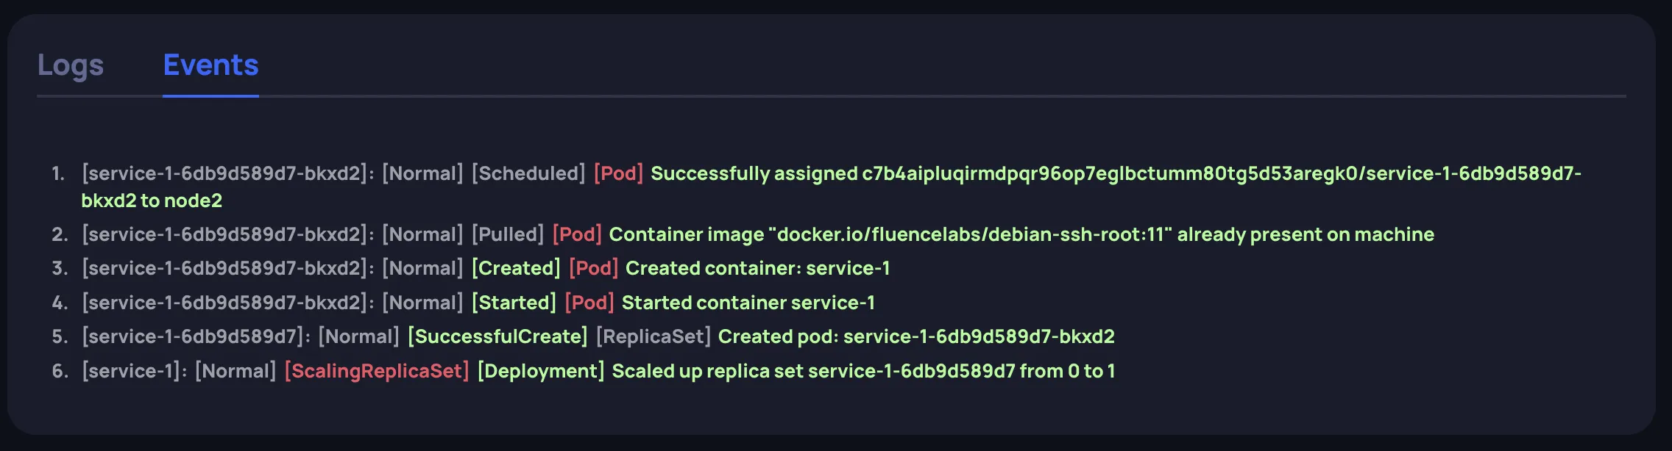Click the red [ScalingReplicaSet] tag
Viewport: 1672px width, 451px height.
[x=377, y=371]
